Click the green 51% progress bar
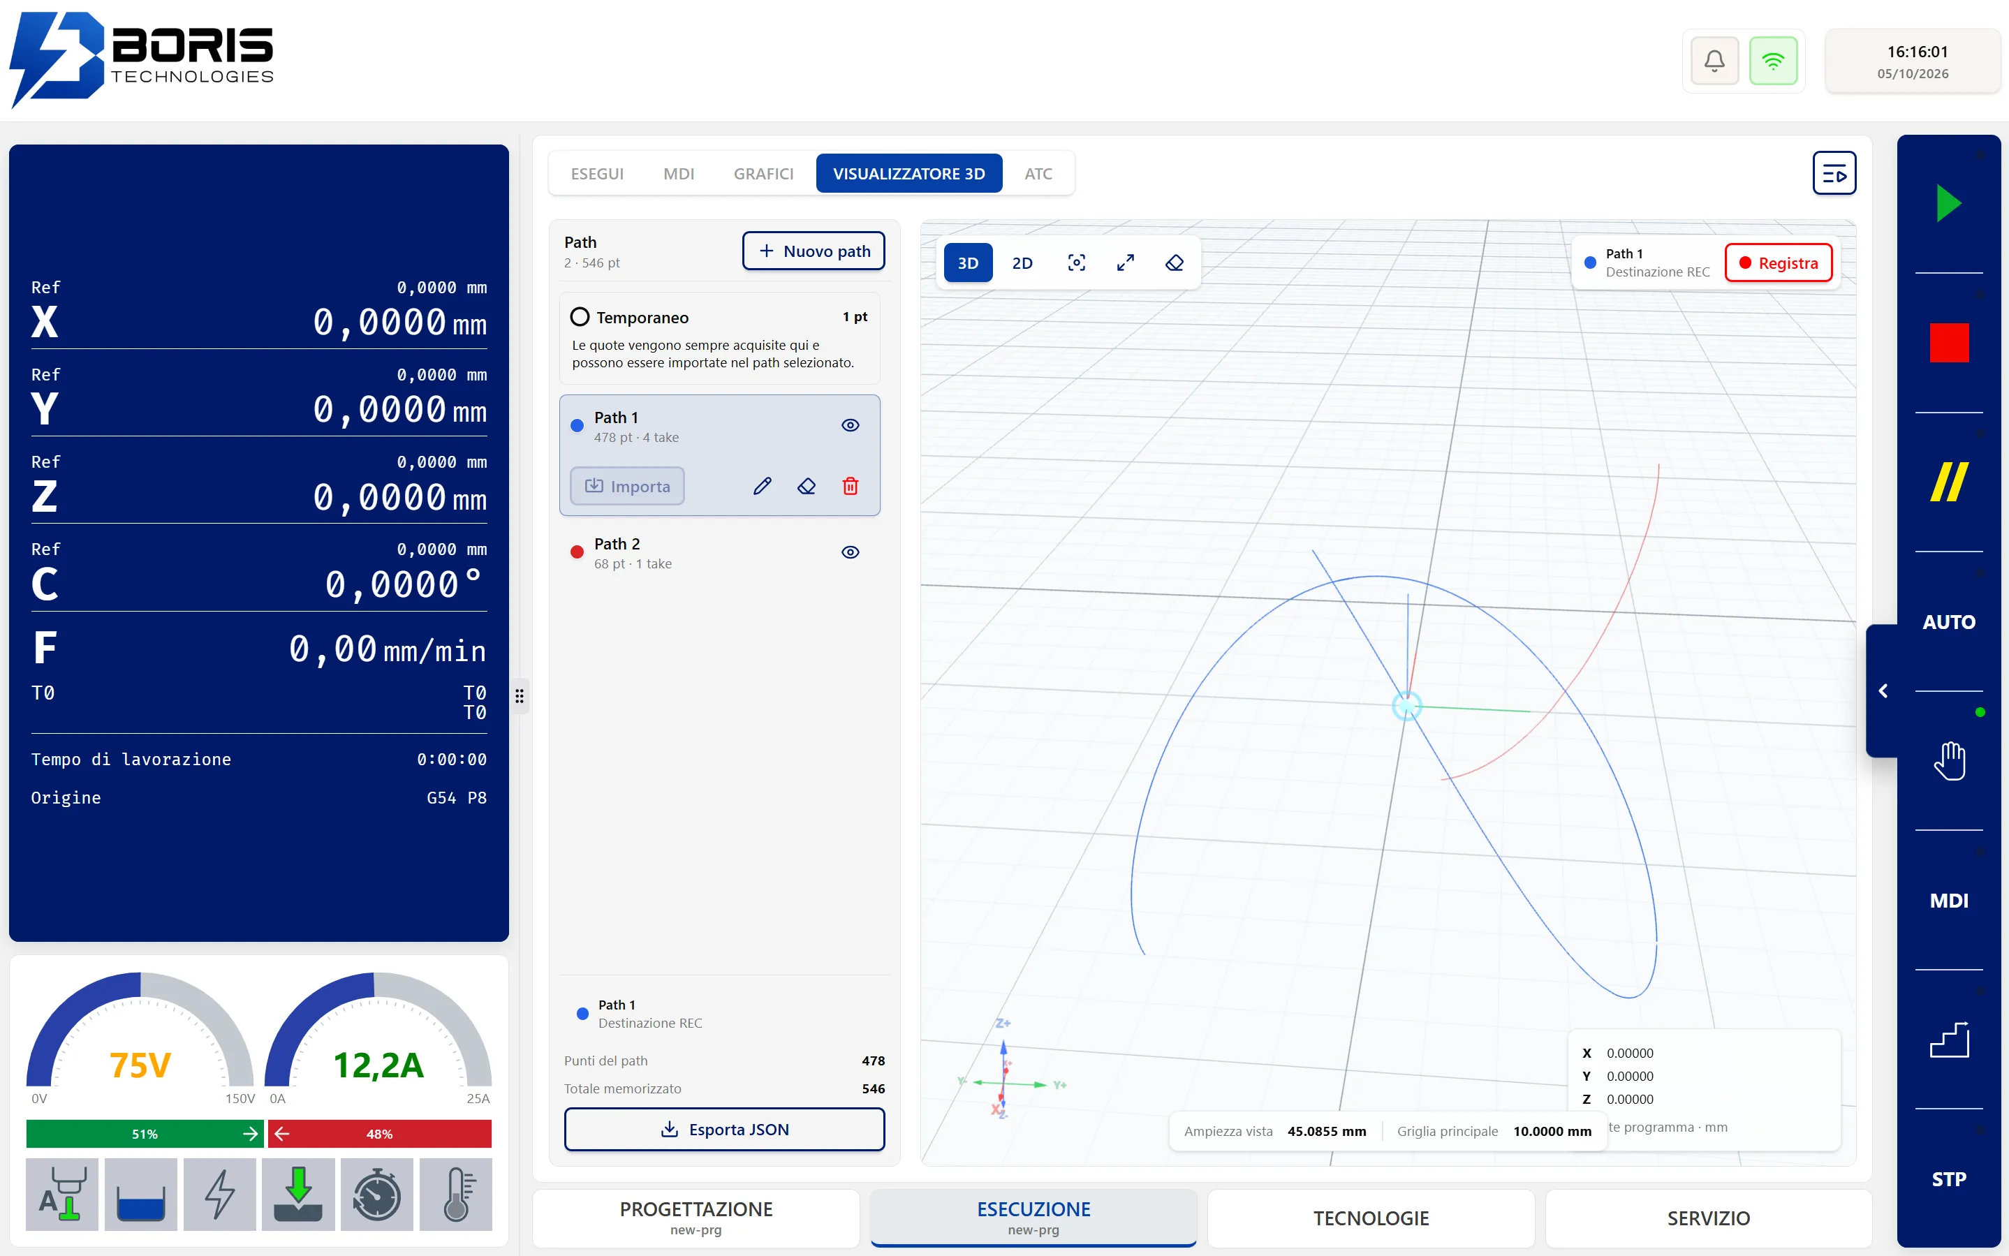2009x1256 pixels. [145, 1134]
